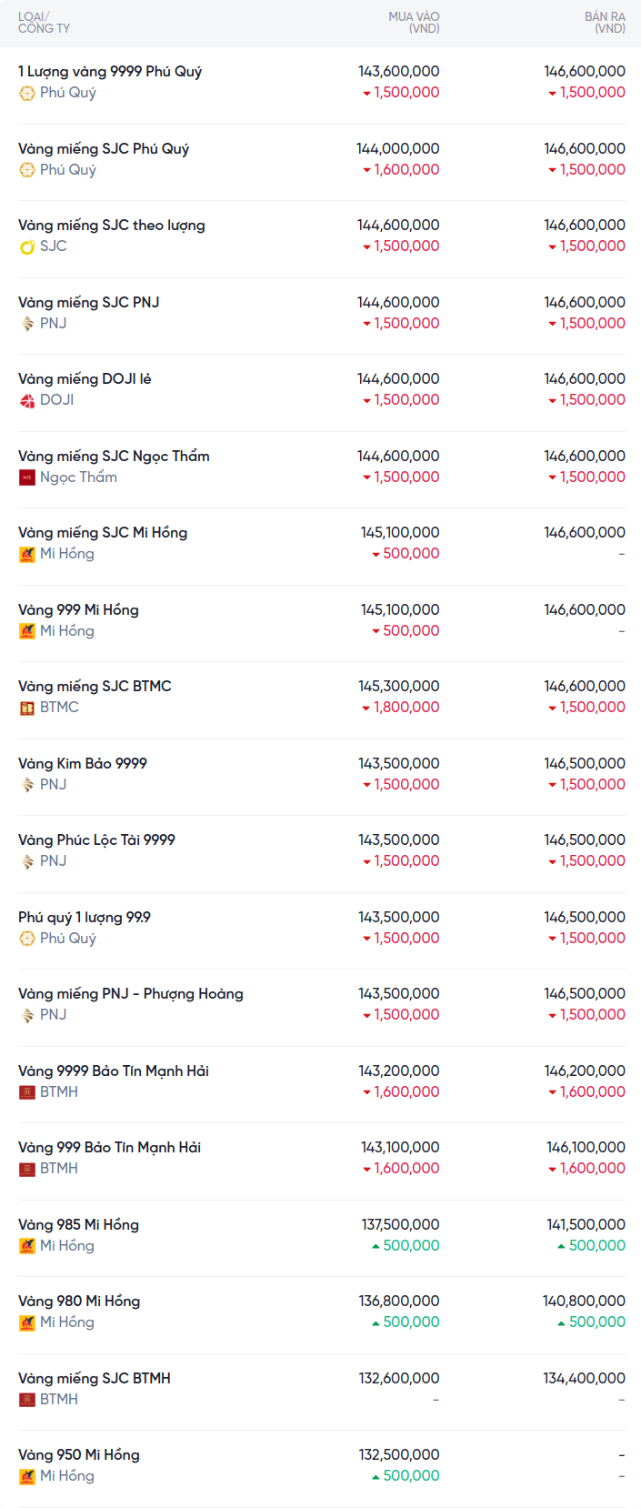Click Mi Hồng logo under Vàng 950 Mi Hồng
This screenshot has height=1508, width=641.
pyautogui.click(x=27, y=1476)
